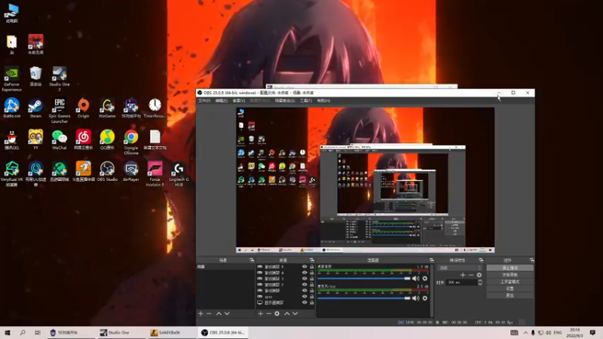Screen dimensions: 603x339
Task: Select Epic Games Launcher desktop icon
Action: [60, 111]
